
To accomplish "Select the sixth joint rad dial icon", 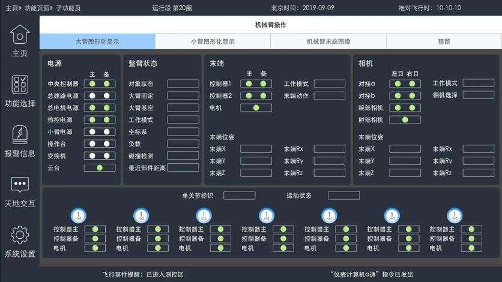I will (392, 215).
